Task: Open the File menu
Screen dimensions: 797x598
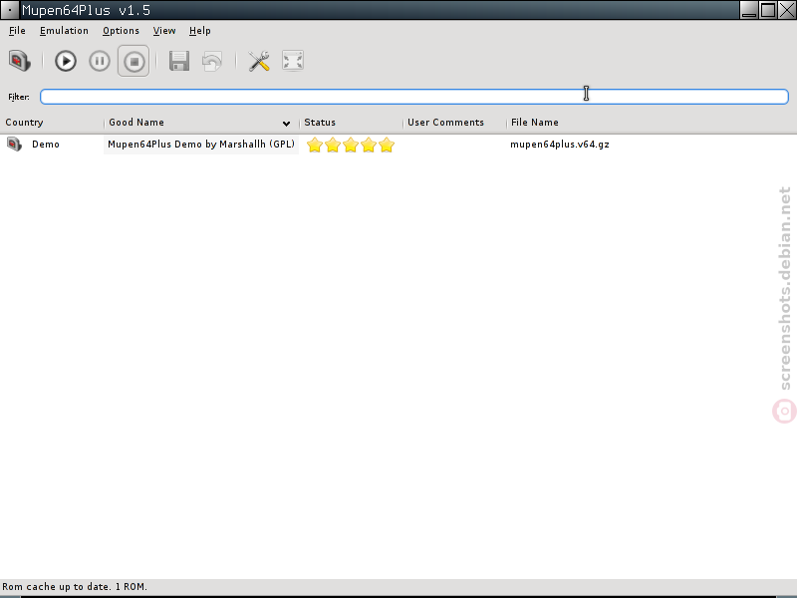Action: click(x=17, y=31)
